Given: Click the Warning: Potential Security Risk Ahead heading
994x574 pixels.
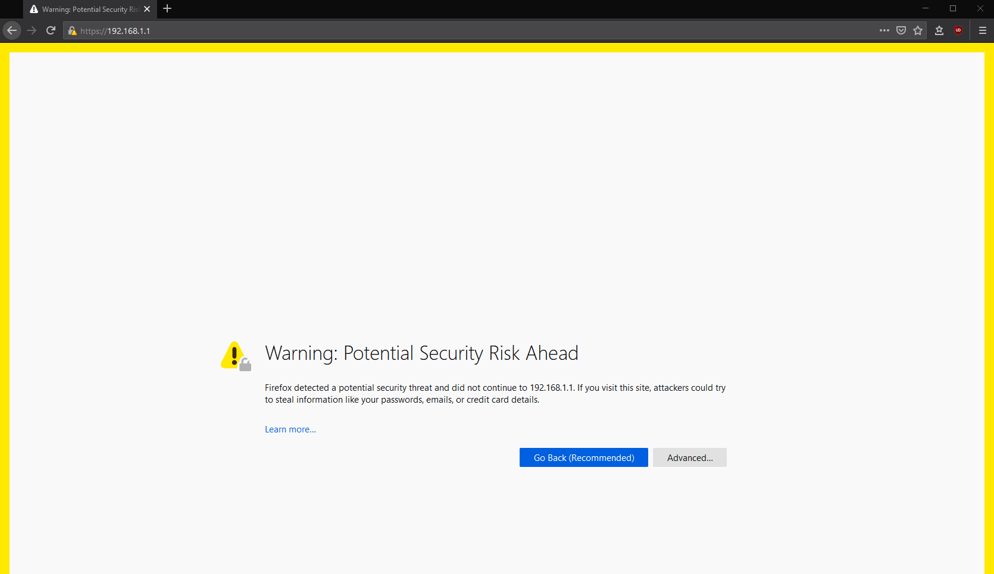Looking at the screenshot, I should tap(421, 353).
